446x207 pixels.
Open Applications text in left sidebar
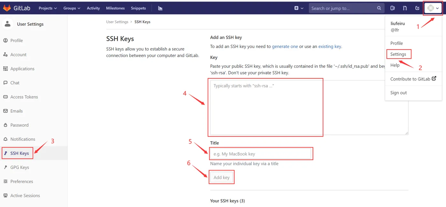pos(22,68)
